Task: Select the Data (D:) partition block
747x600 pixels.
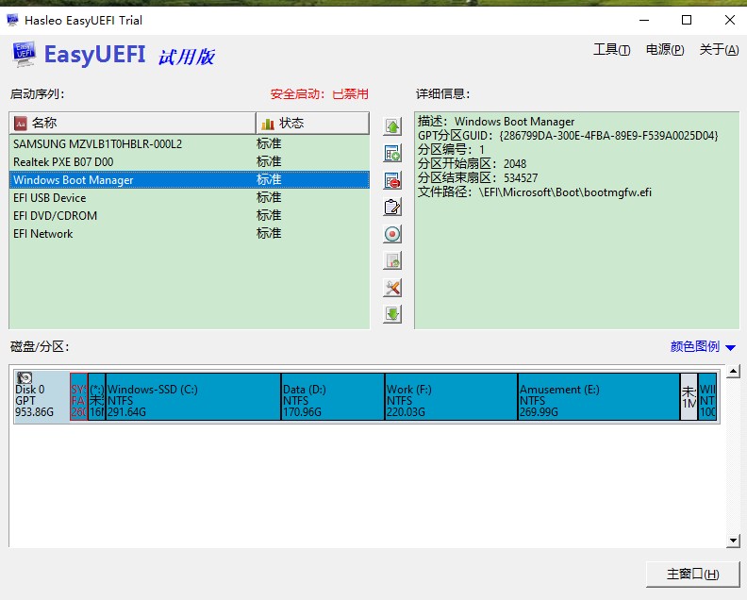Action: tap(333, 396)
